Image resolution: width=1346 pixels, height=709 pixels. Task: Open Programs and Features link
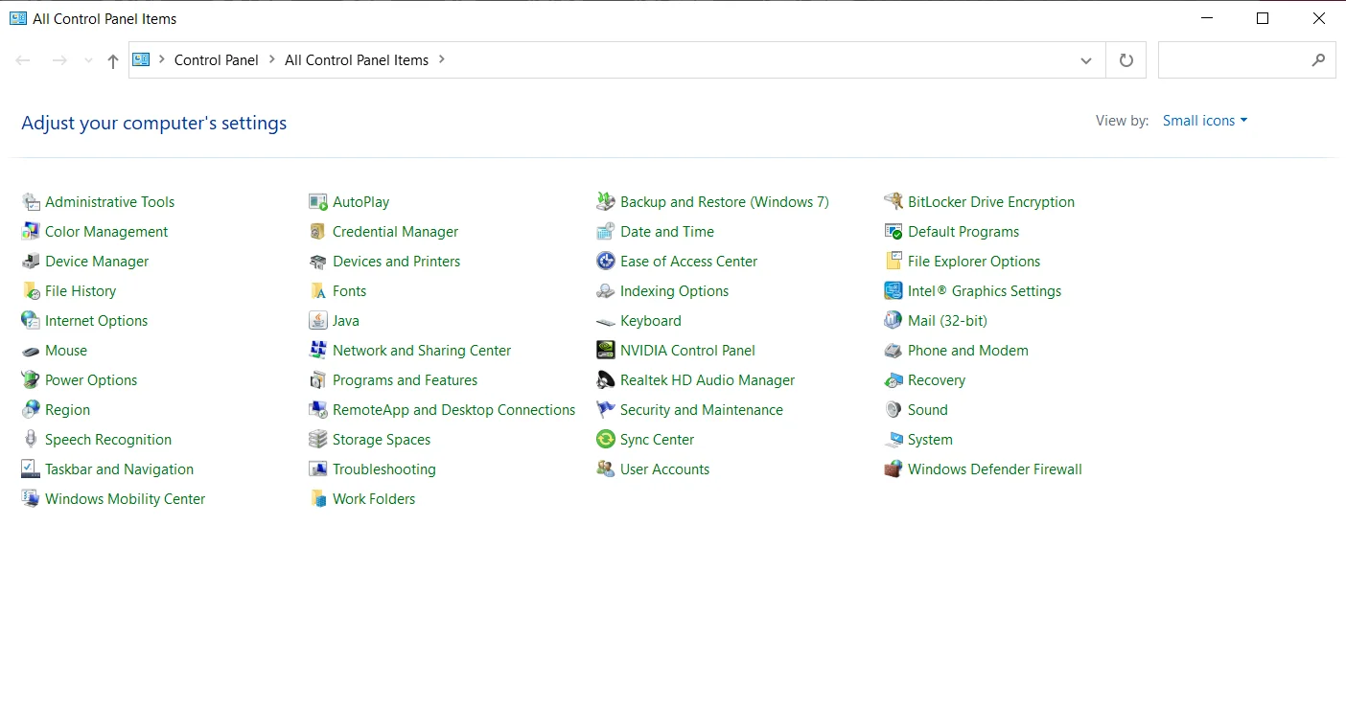point(405,380)
